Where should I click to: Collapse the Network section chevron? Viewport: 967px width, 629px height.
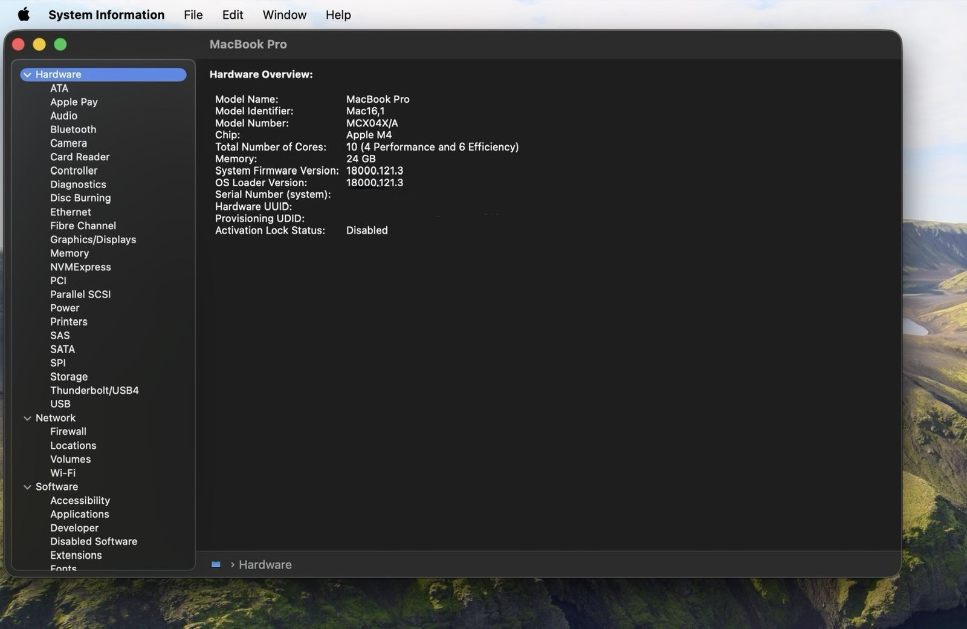[27, 418]
